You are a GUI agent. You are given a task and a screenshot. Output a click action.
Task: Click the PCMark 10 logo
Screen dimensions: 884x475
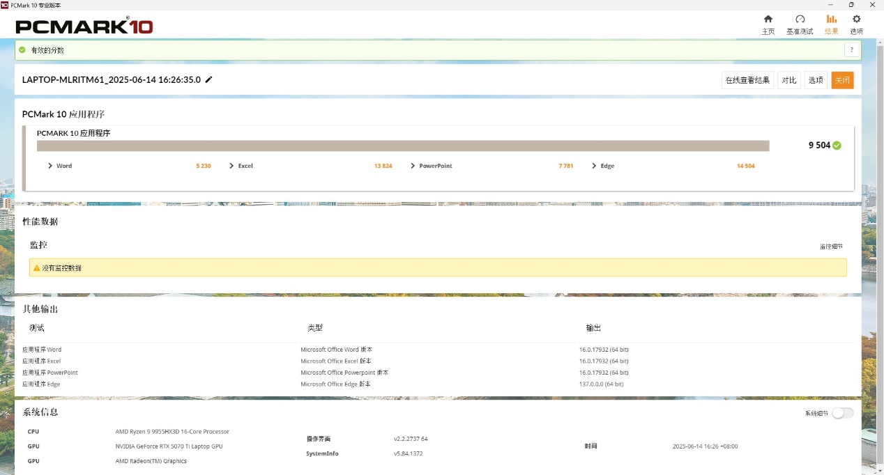pyautogui.click(x=84, y=26)
